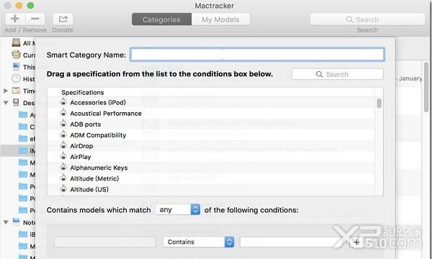Click the specifications Search field
The width and height of the screenshot is (432, 259).
pos(337,74)
